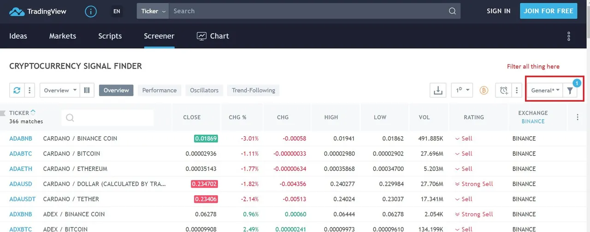Image resolution: width=590 pixels, height=232 pixels.
Task: Switch to Trend-Following tab
Action: click(x=254, y=90)
